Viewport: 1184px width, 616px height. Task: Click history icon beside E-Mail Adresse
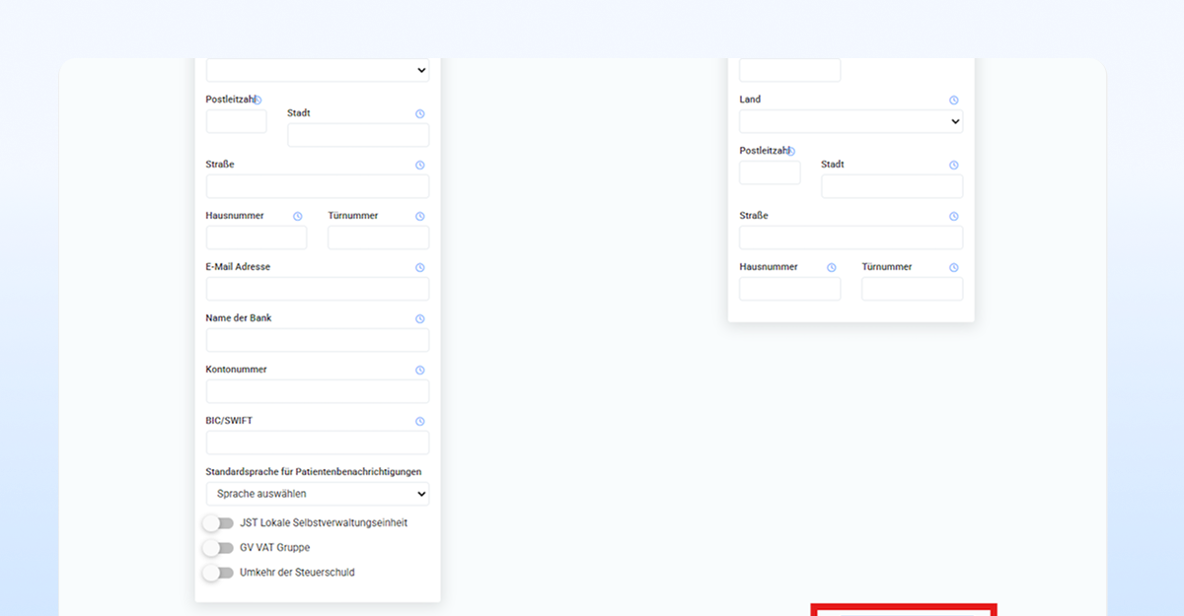point(419,267)
